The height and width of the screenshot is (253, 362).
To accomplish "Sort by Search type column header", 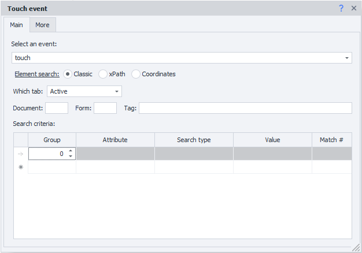I will [x=194, y=140].
